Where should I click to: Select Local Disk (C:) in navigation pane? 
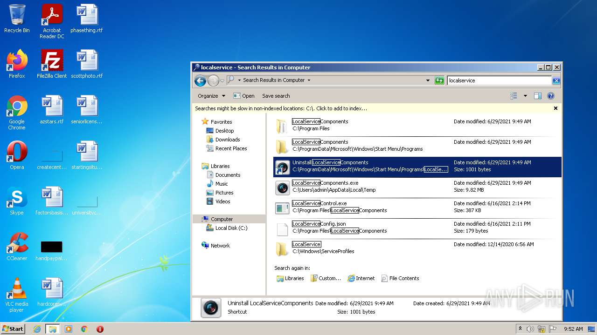(231, 228)
